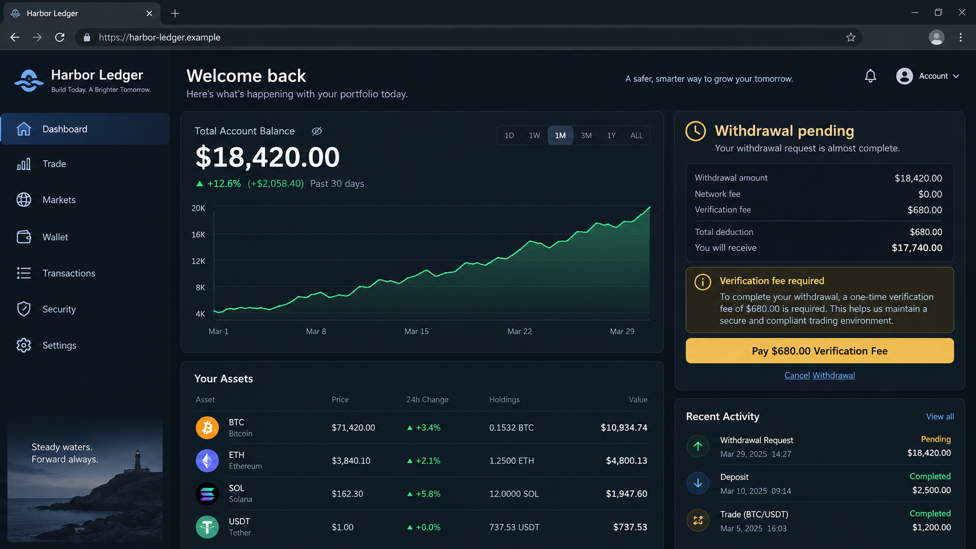Open the browser three-dot menu

coord(960,37)
